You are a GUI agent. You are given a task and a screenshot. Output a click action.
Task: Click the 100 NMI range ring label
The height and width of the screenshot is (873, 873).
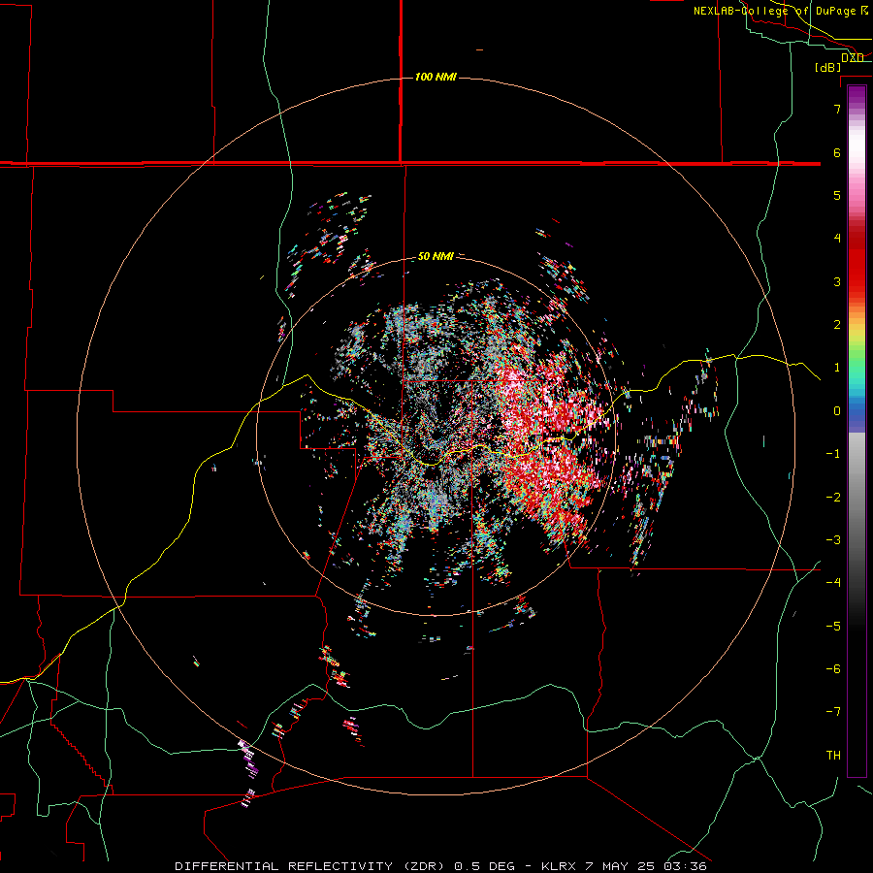click(436, 77)
